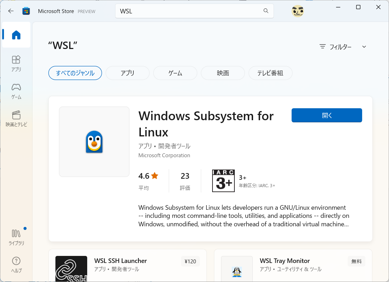Open the account avatar in the title bar

[298, 11]
